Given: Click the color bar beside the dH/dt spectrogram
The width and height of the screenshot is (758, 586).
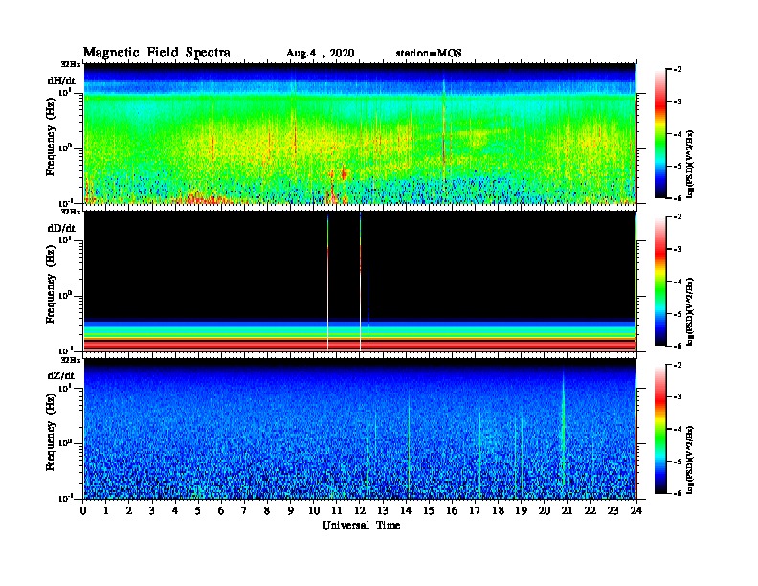Looking at the screenshot, I should pyautogui.click(x=660, y=134).
